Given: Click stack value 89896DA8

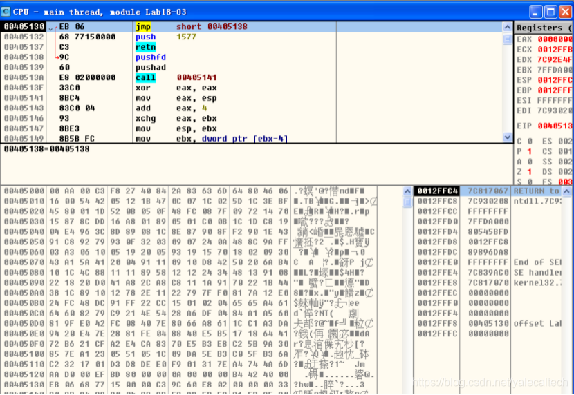Looking at the screenshot, I should click(488, 252).
